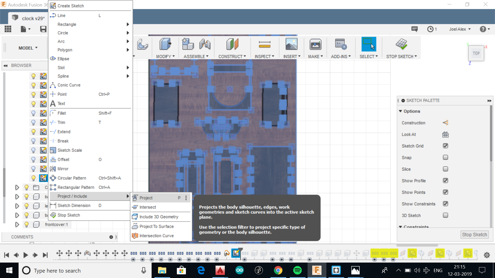Uncheck the Sketch Grid checkbox

(x=445, y=146)
